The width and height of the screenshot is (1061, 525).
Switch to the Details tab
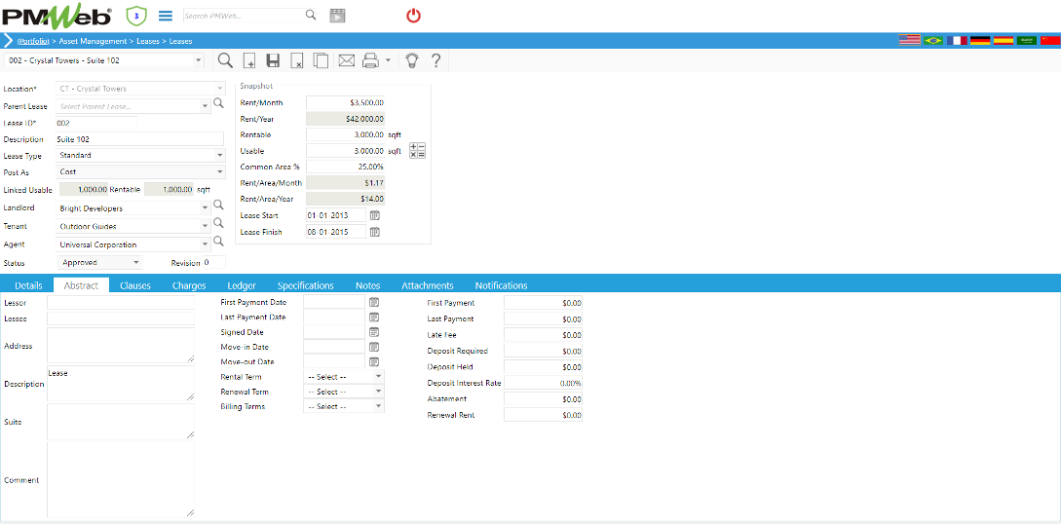click(28, 285)
